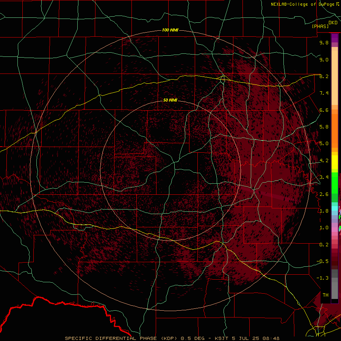341x341 pixels.
Task: Click the 7.4 scale value
Action: [x=324, y=93]
